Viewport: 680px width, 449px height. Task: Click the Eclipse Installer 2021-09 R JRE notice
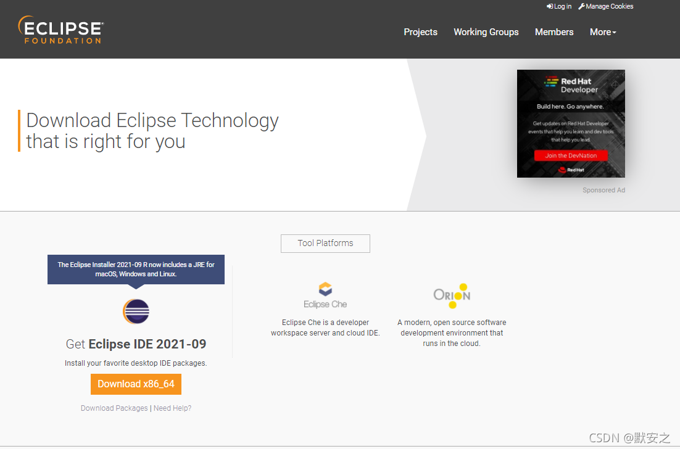[136, 270]
